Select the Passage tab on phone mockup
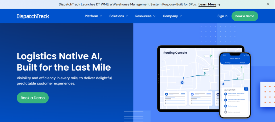The width and height of the screenshot is (275, 122). (243, 63)
